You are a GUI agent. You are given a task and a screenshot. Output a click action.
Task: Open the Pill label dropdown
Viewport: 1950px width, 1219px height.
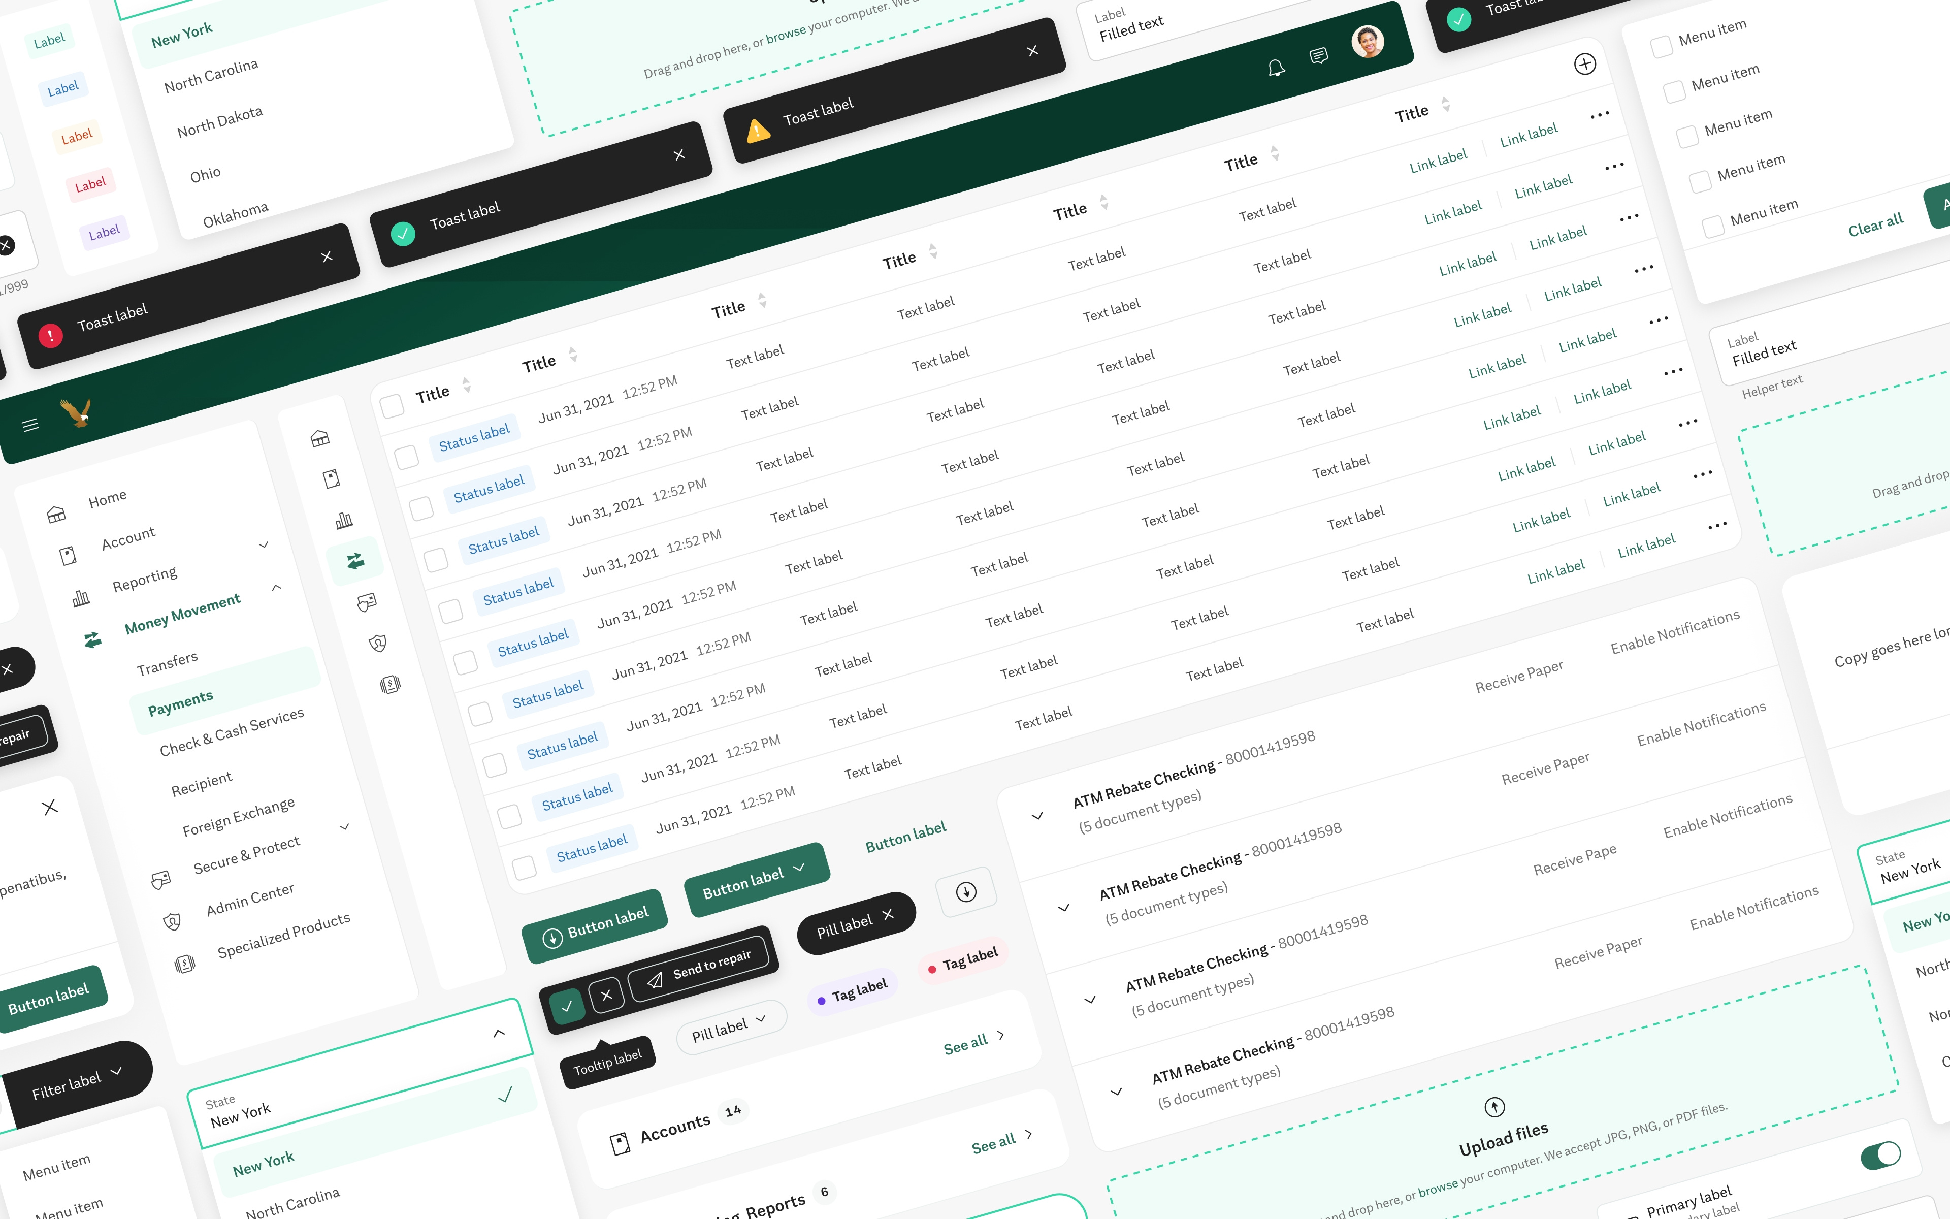731,1027
